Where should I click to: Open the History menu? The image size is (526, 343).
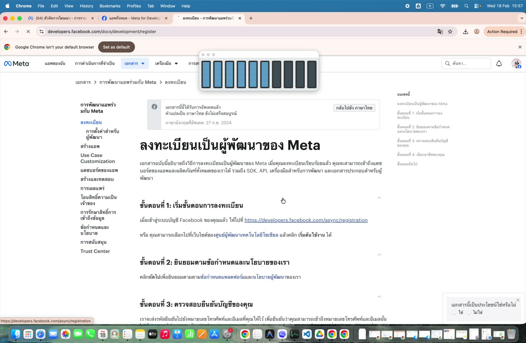[x=86, y=6]
